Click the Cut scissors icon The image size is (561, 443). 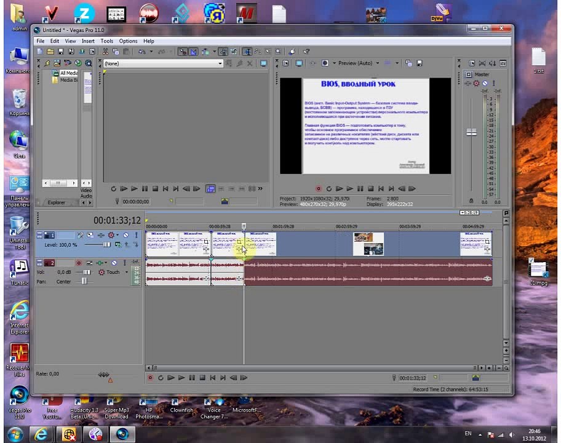click(x=105, y=52)
